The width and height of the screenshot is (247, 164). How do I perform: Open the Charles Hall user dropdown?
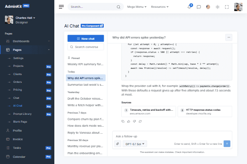click(25, 18)
